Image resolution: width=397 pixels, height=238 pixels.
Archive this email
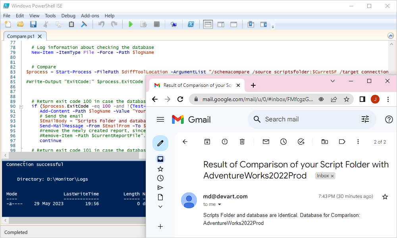pos(207,142)
